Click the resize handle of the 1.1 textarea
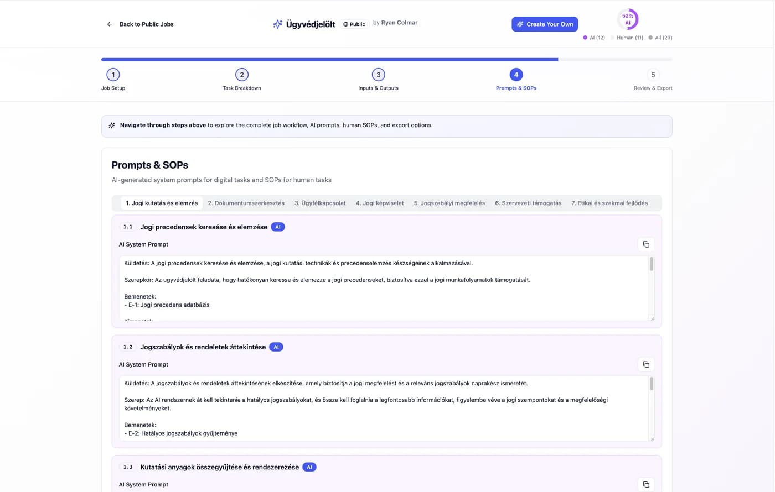The width and height of the screenshot is (775, 492). (652, 318)
